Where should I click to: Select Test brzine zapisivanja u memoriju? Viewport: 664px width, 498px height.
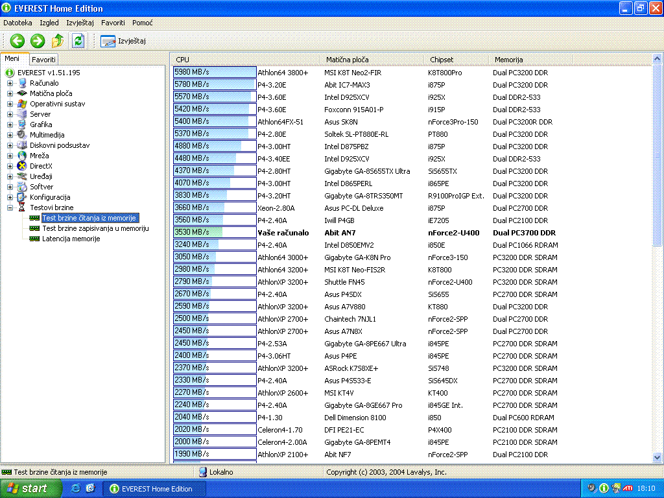click(95, 228)
